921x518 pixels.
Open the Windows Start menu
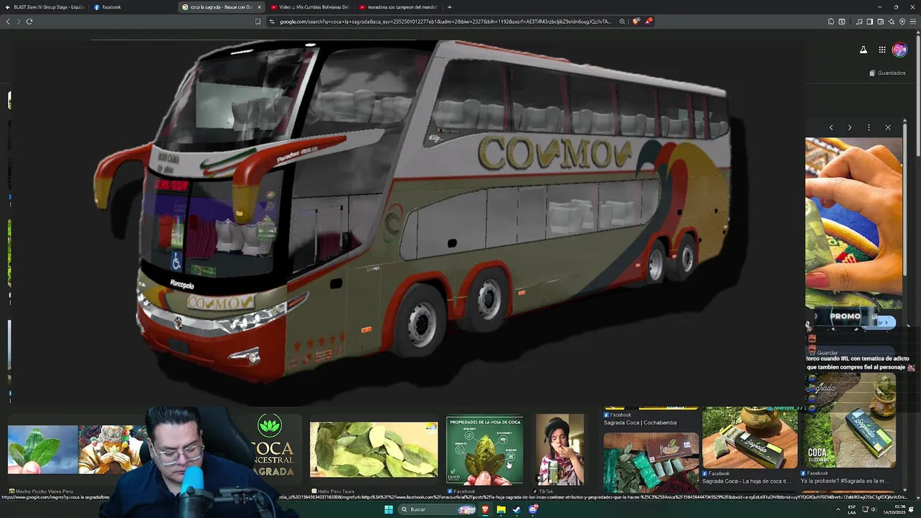pyautogui.click(x=389, y=509)
